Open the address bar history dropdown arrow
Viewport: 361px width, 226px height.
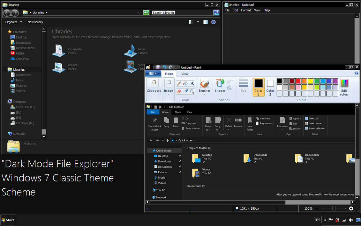(139, 13)
